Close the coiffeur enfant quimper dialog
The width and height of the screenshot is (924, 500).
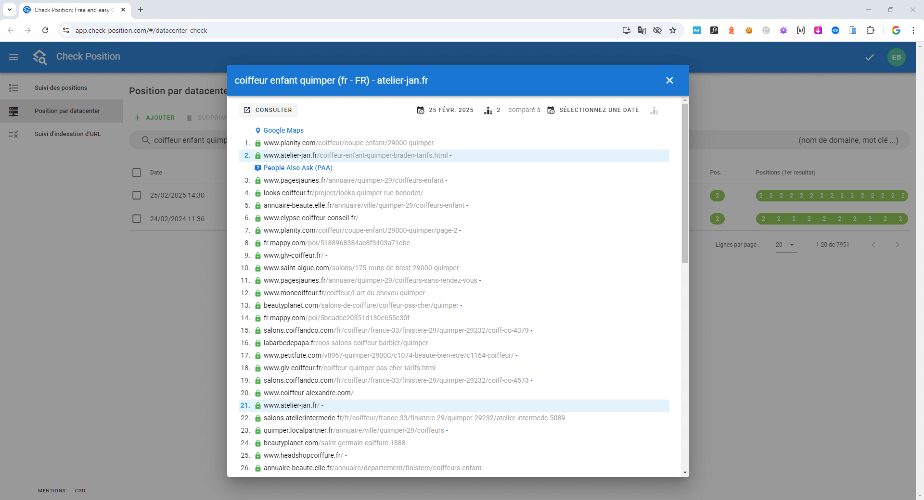[x=669, y=80]
